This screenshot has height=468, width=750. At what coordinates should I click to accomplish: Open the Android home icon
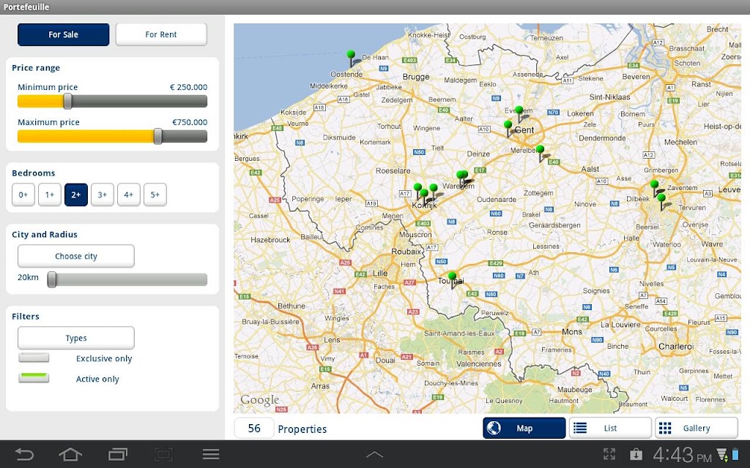pos(70,454)
